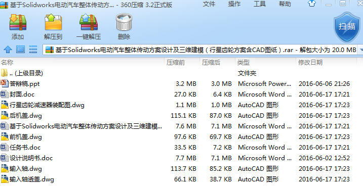Viewport: 363px width, 187px height.
Task: Click the 3.2 MB size of 答辩稿.ppt
Action: coord(186,84)
